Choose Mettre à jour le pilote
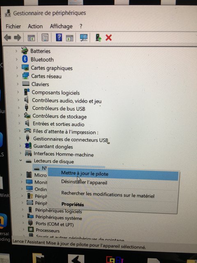The width and height of the screenshot is (197, 263). 113,174
